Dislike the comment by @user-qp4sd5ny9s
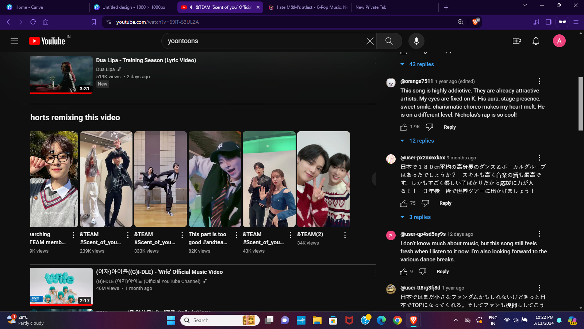 (x=423, y=272)
